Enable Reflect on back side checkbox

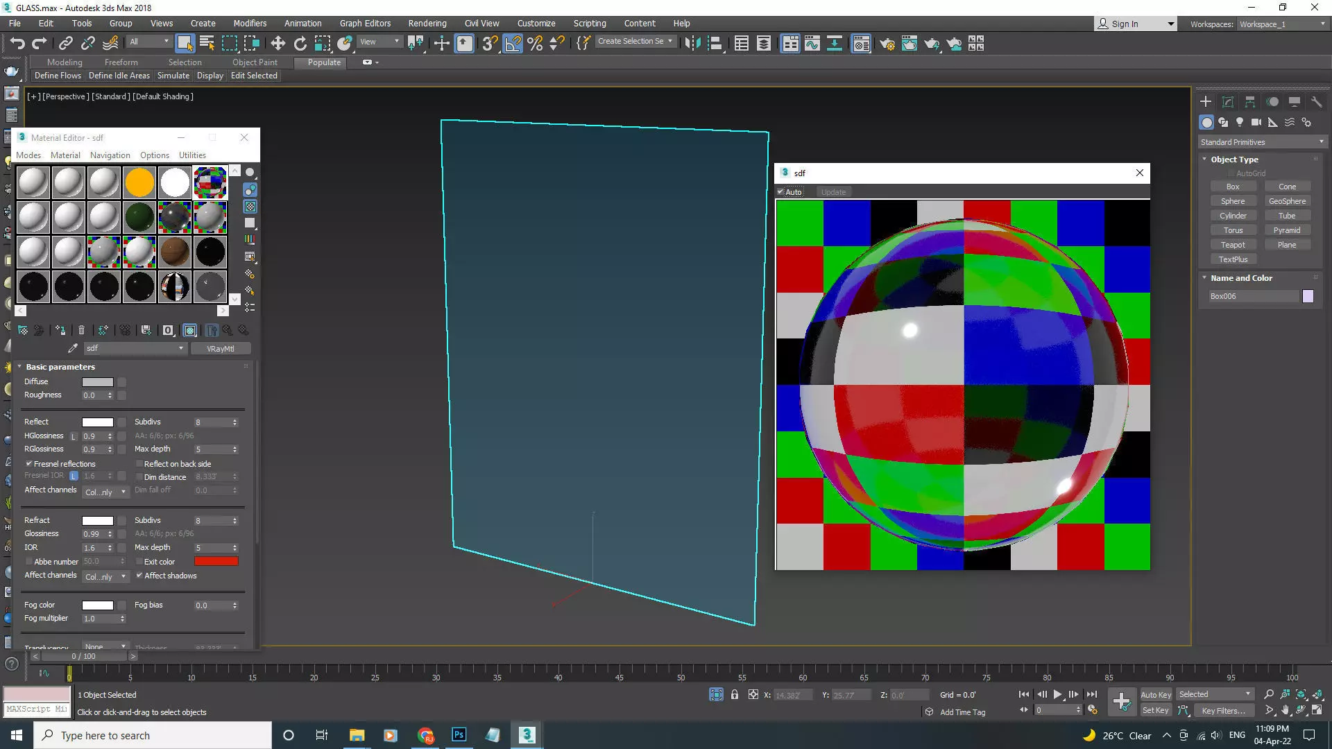point(139,463)
